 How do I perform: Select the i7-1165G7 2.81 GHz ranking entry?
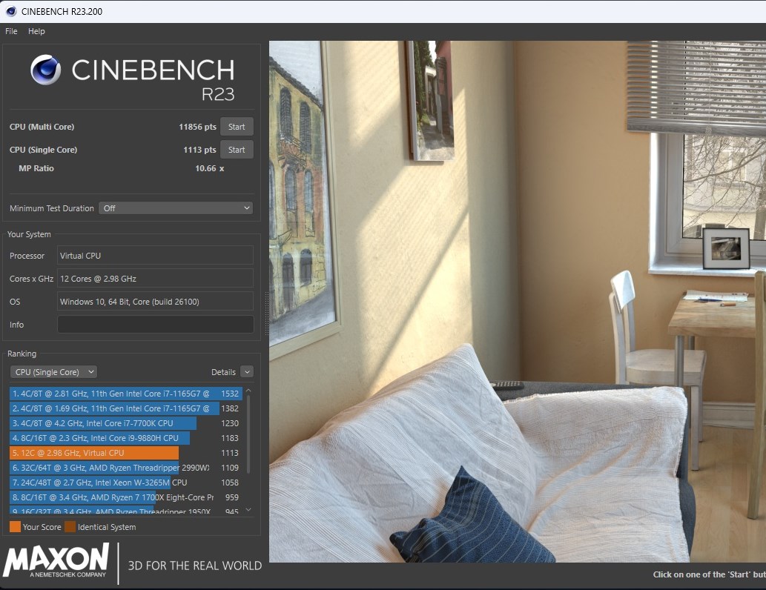coord(126,393)
